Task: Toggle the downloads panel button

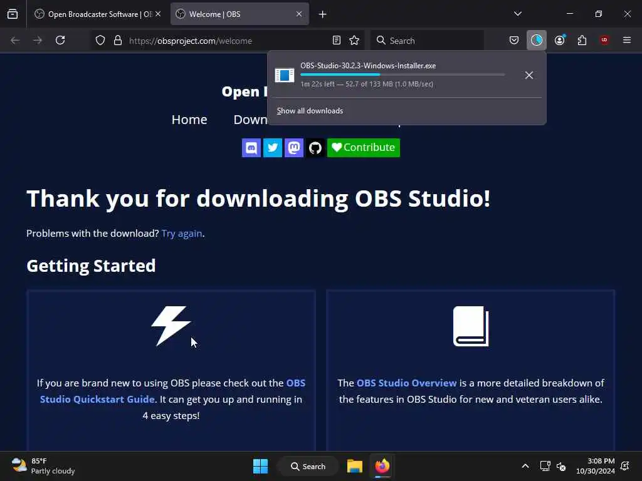Action: (537, 40)
